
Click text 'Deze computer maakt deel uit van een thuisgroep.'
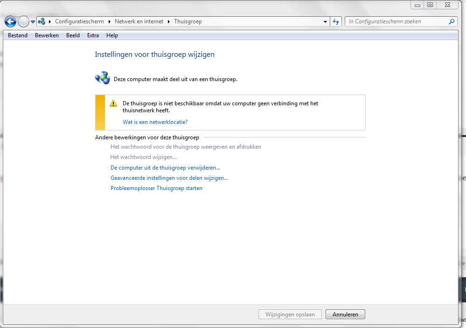[x=176, y=79]
